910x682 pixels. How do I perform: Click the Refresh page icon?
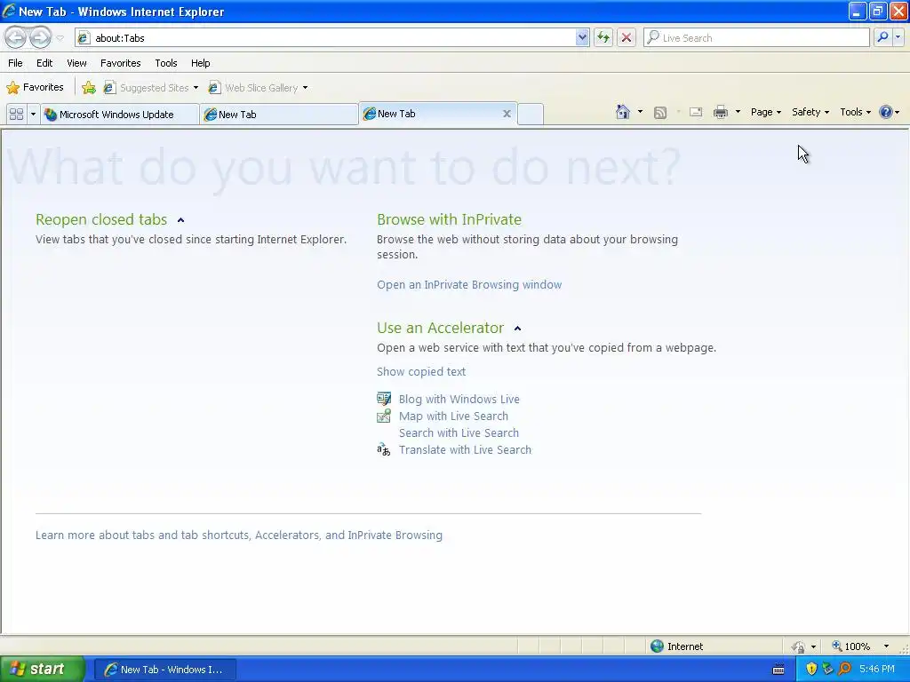point(603,37)
